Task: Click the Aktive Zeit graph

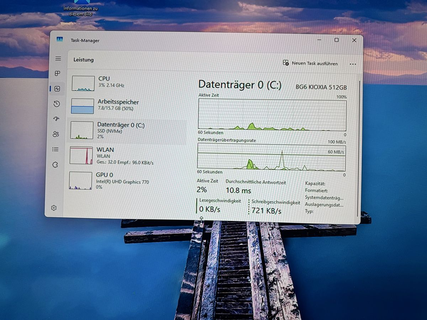Action: pyautogui.click(x=272, y=115)
